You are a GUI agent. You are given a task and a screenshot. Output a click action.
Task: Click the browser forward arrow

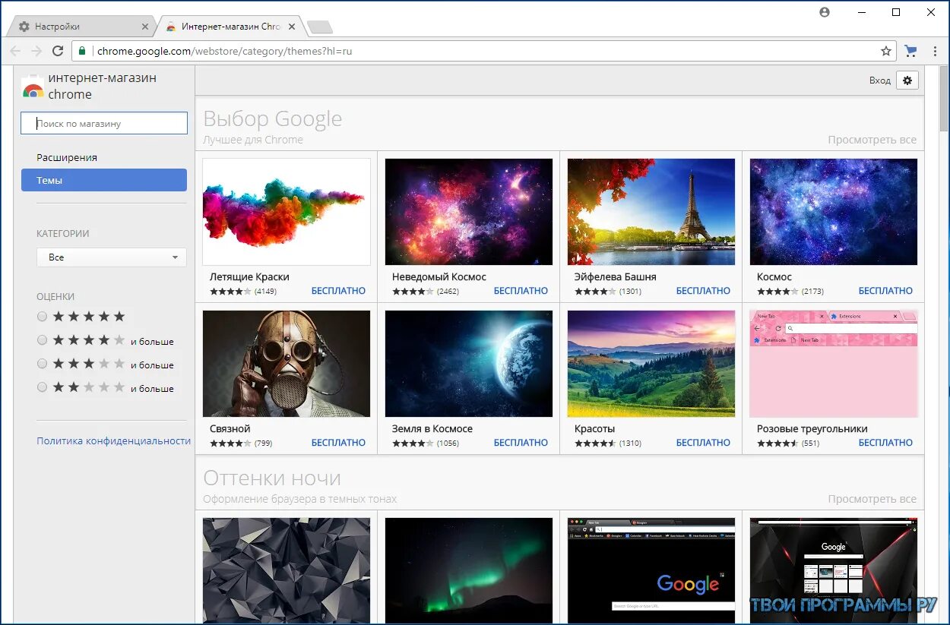point(36,51)
